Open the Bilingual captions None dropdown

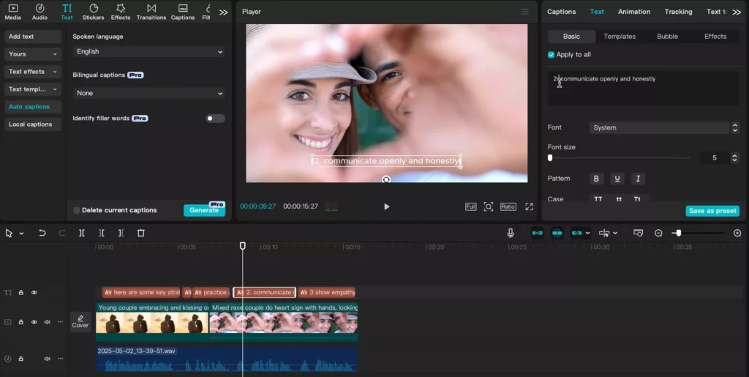pos(149,93)
